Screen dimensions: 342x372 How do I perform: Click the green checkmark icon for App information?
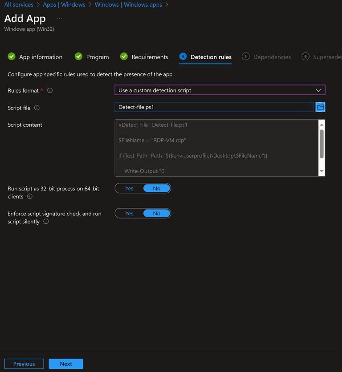12,57
